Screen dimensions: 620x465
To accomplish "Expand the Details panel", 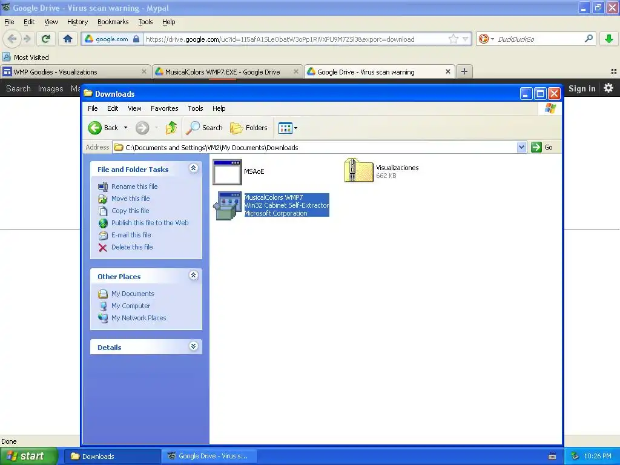I will pyautogui.click(x=193, y=346).
